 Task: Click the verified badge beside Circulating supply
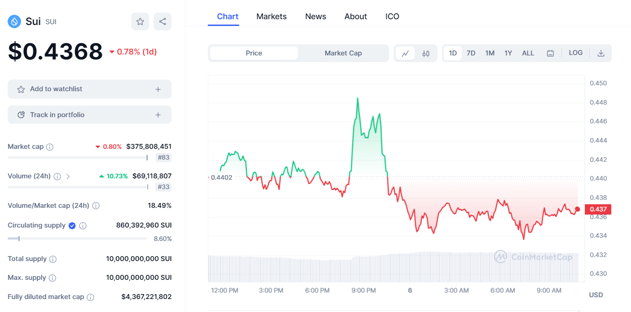click(x=72, y=226)
